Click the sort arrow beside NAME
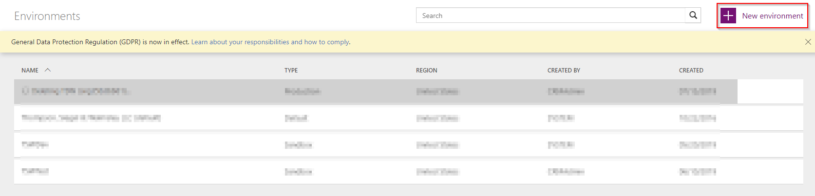This screenshot has height=196, width=815. pos(48,70)
